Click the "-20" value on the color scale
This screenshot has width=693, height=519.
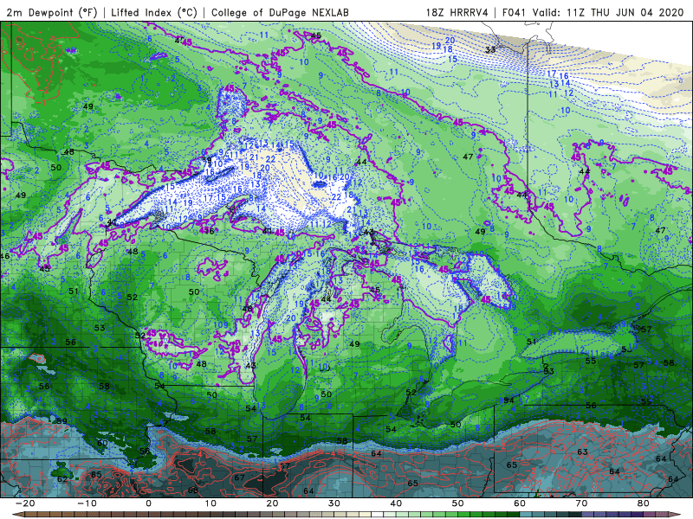[25, 503]
